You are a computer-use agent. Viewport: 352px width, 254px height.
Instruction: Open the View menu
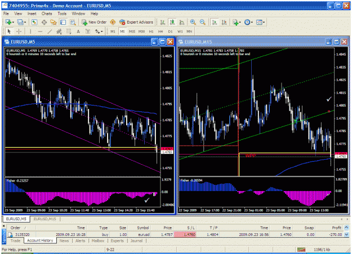(18, 13)
